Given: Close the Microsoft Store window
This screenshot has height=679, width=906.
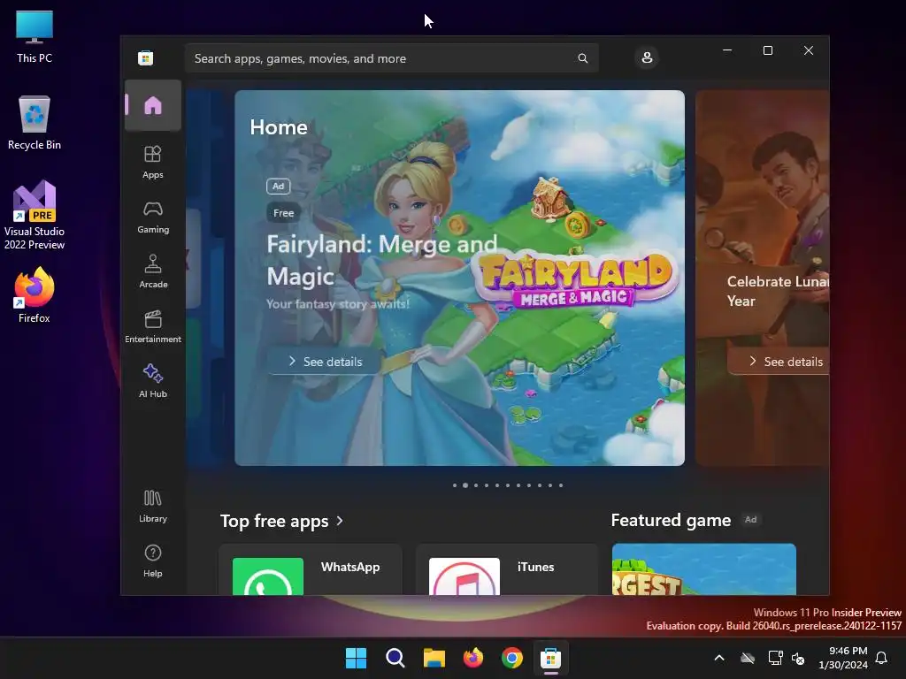Looking at the screenshot, I should [x=809, y=50].
